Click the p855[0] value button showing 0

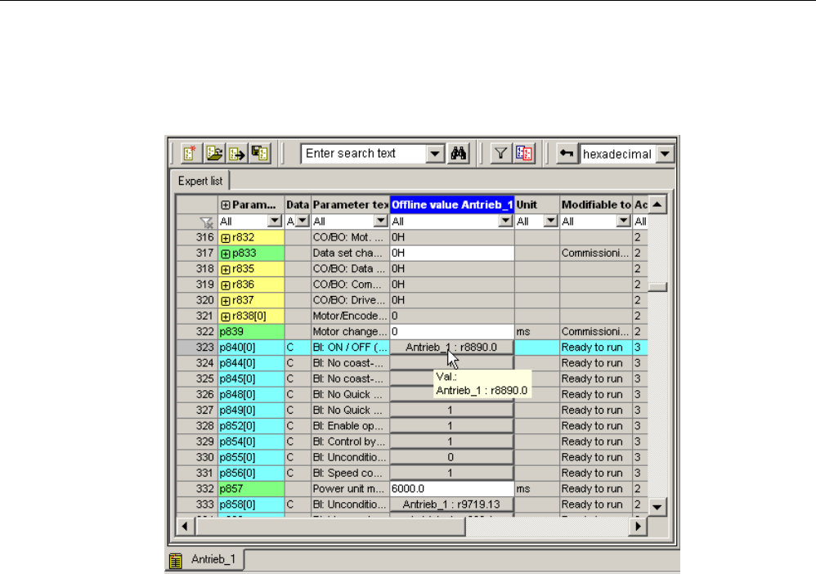[x=451, y=457]
